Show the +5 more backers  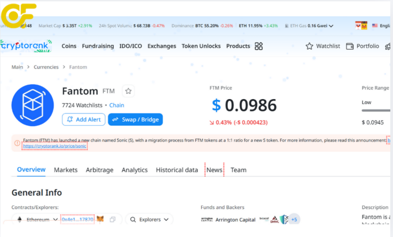294,219
